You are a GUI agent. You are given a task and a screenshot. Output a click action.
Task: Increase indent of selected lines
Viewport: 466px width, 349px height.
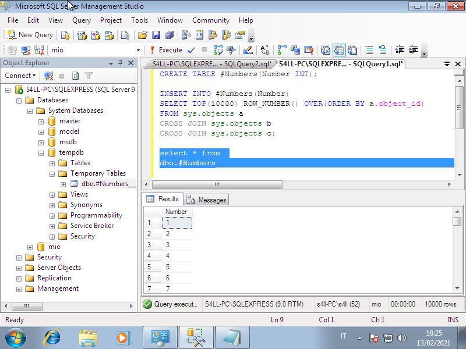(414, 50)
